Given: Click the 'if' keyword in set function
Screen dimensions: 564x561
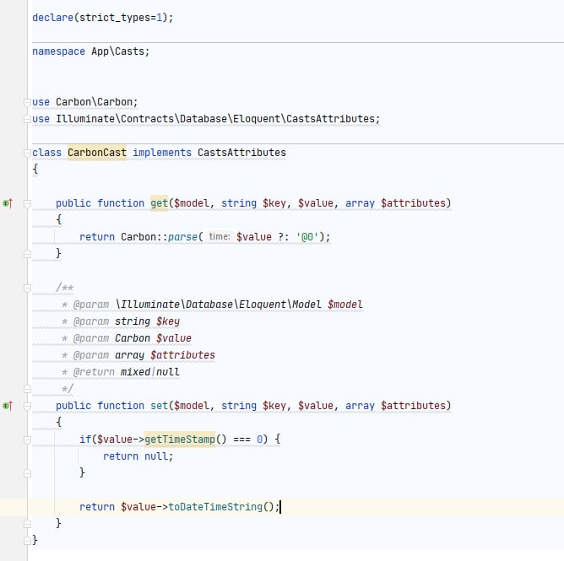Looking at the screenshot, I should [85, 440].
